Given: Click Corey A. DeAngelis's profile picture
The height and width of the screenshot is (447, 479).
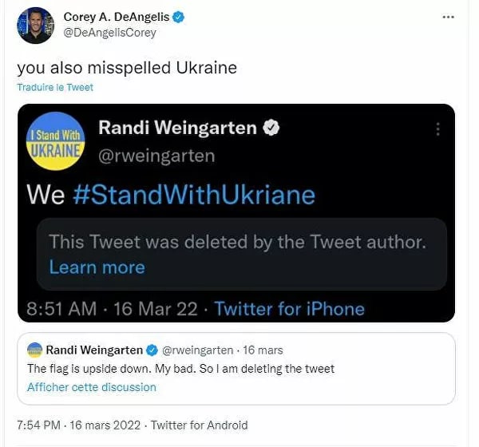Looking at the screenshot, I should (36, 25).
